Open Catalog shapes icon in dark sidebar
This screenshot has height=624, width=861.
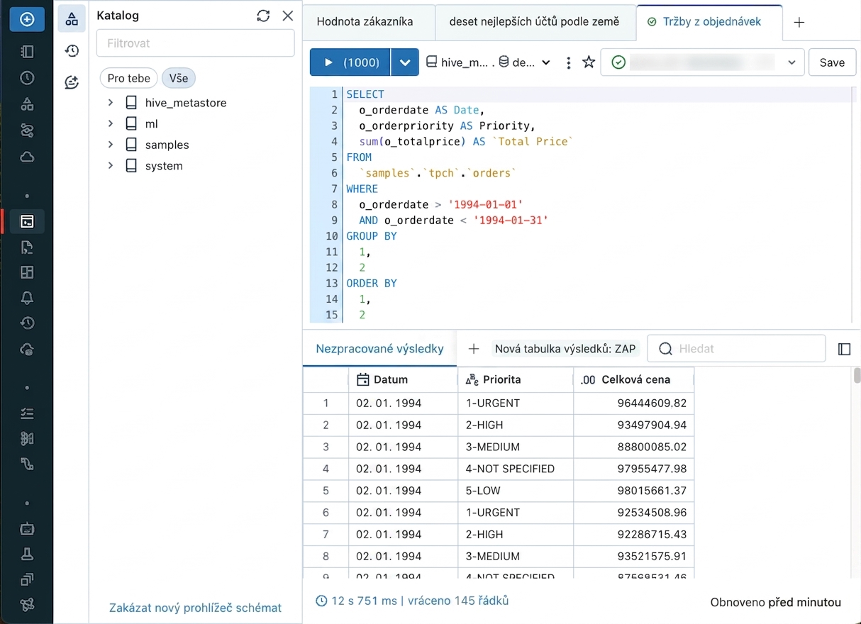(x=27, y=104)
